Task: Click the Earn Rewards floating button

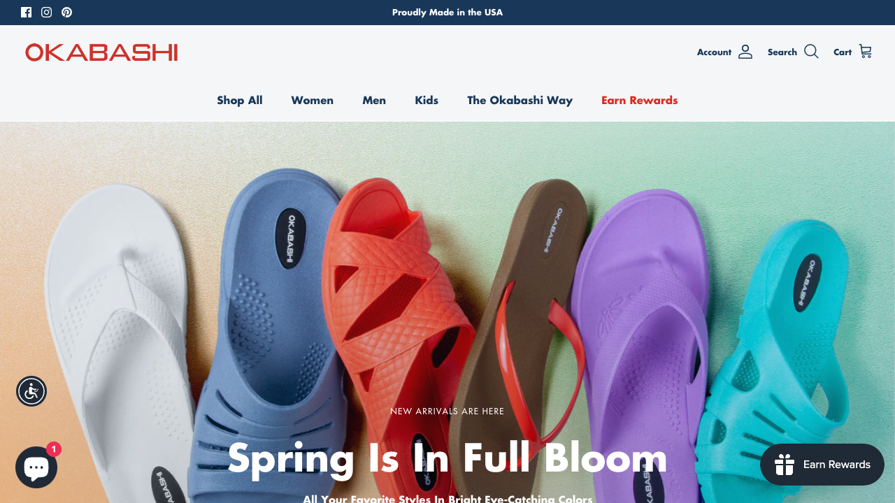Action: point(822,465)
